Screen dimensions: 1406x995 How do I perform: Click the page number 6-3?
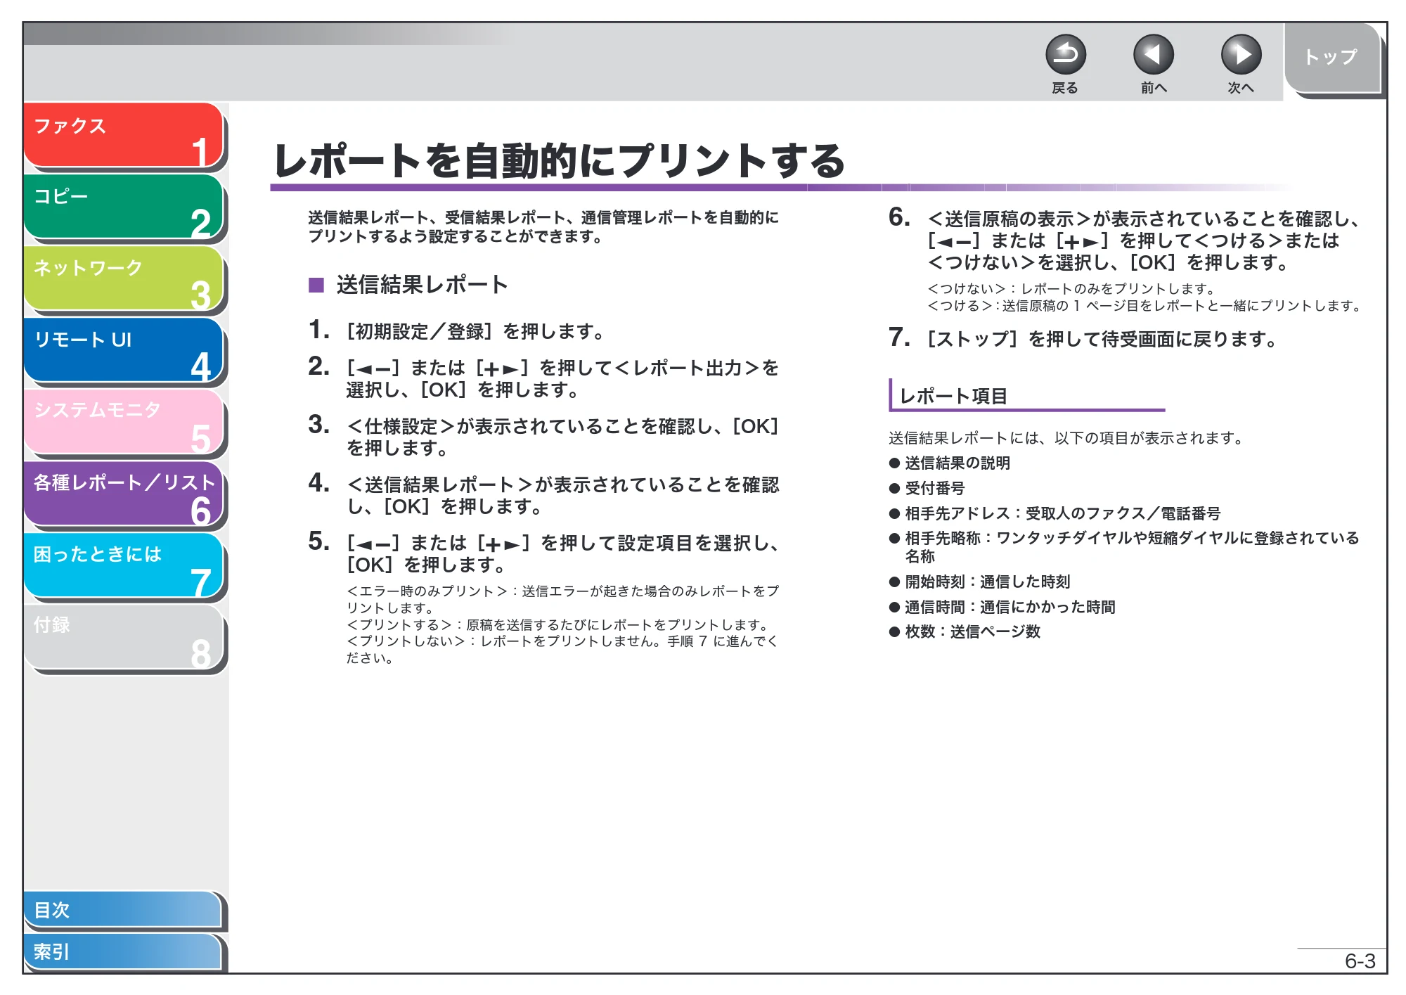tap(1360, 961)
